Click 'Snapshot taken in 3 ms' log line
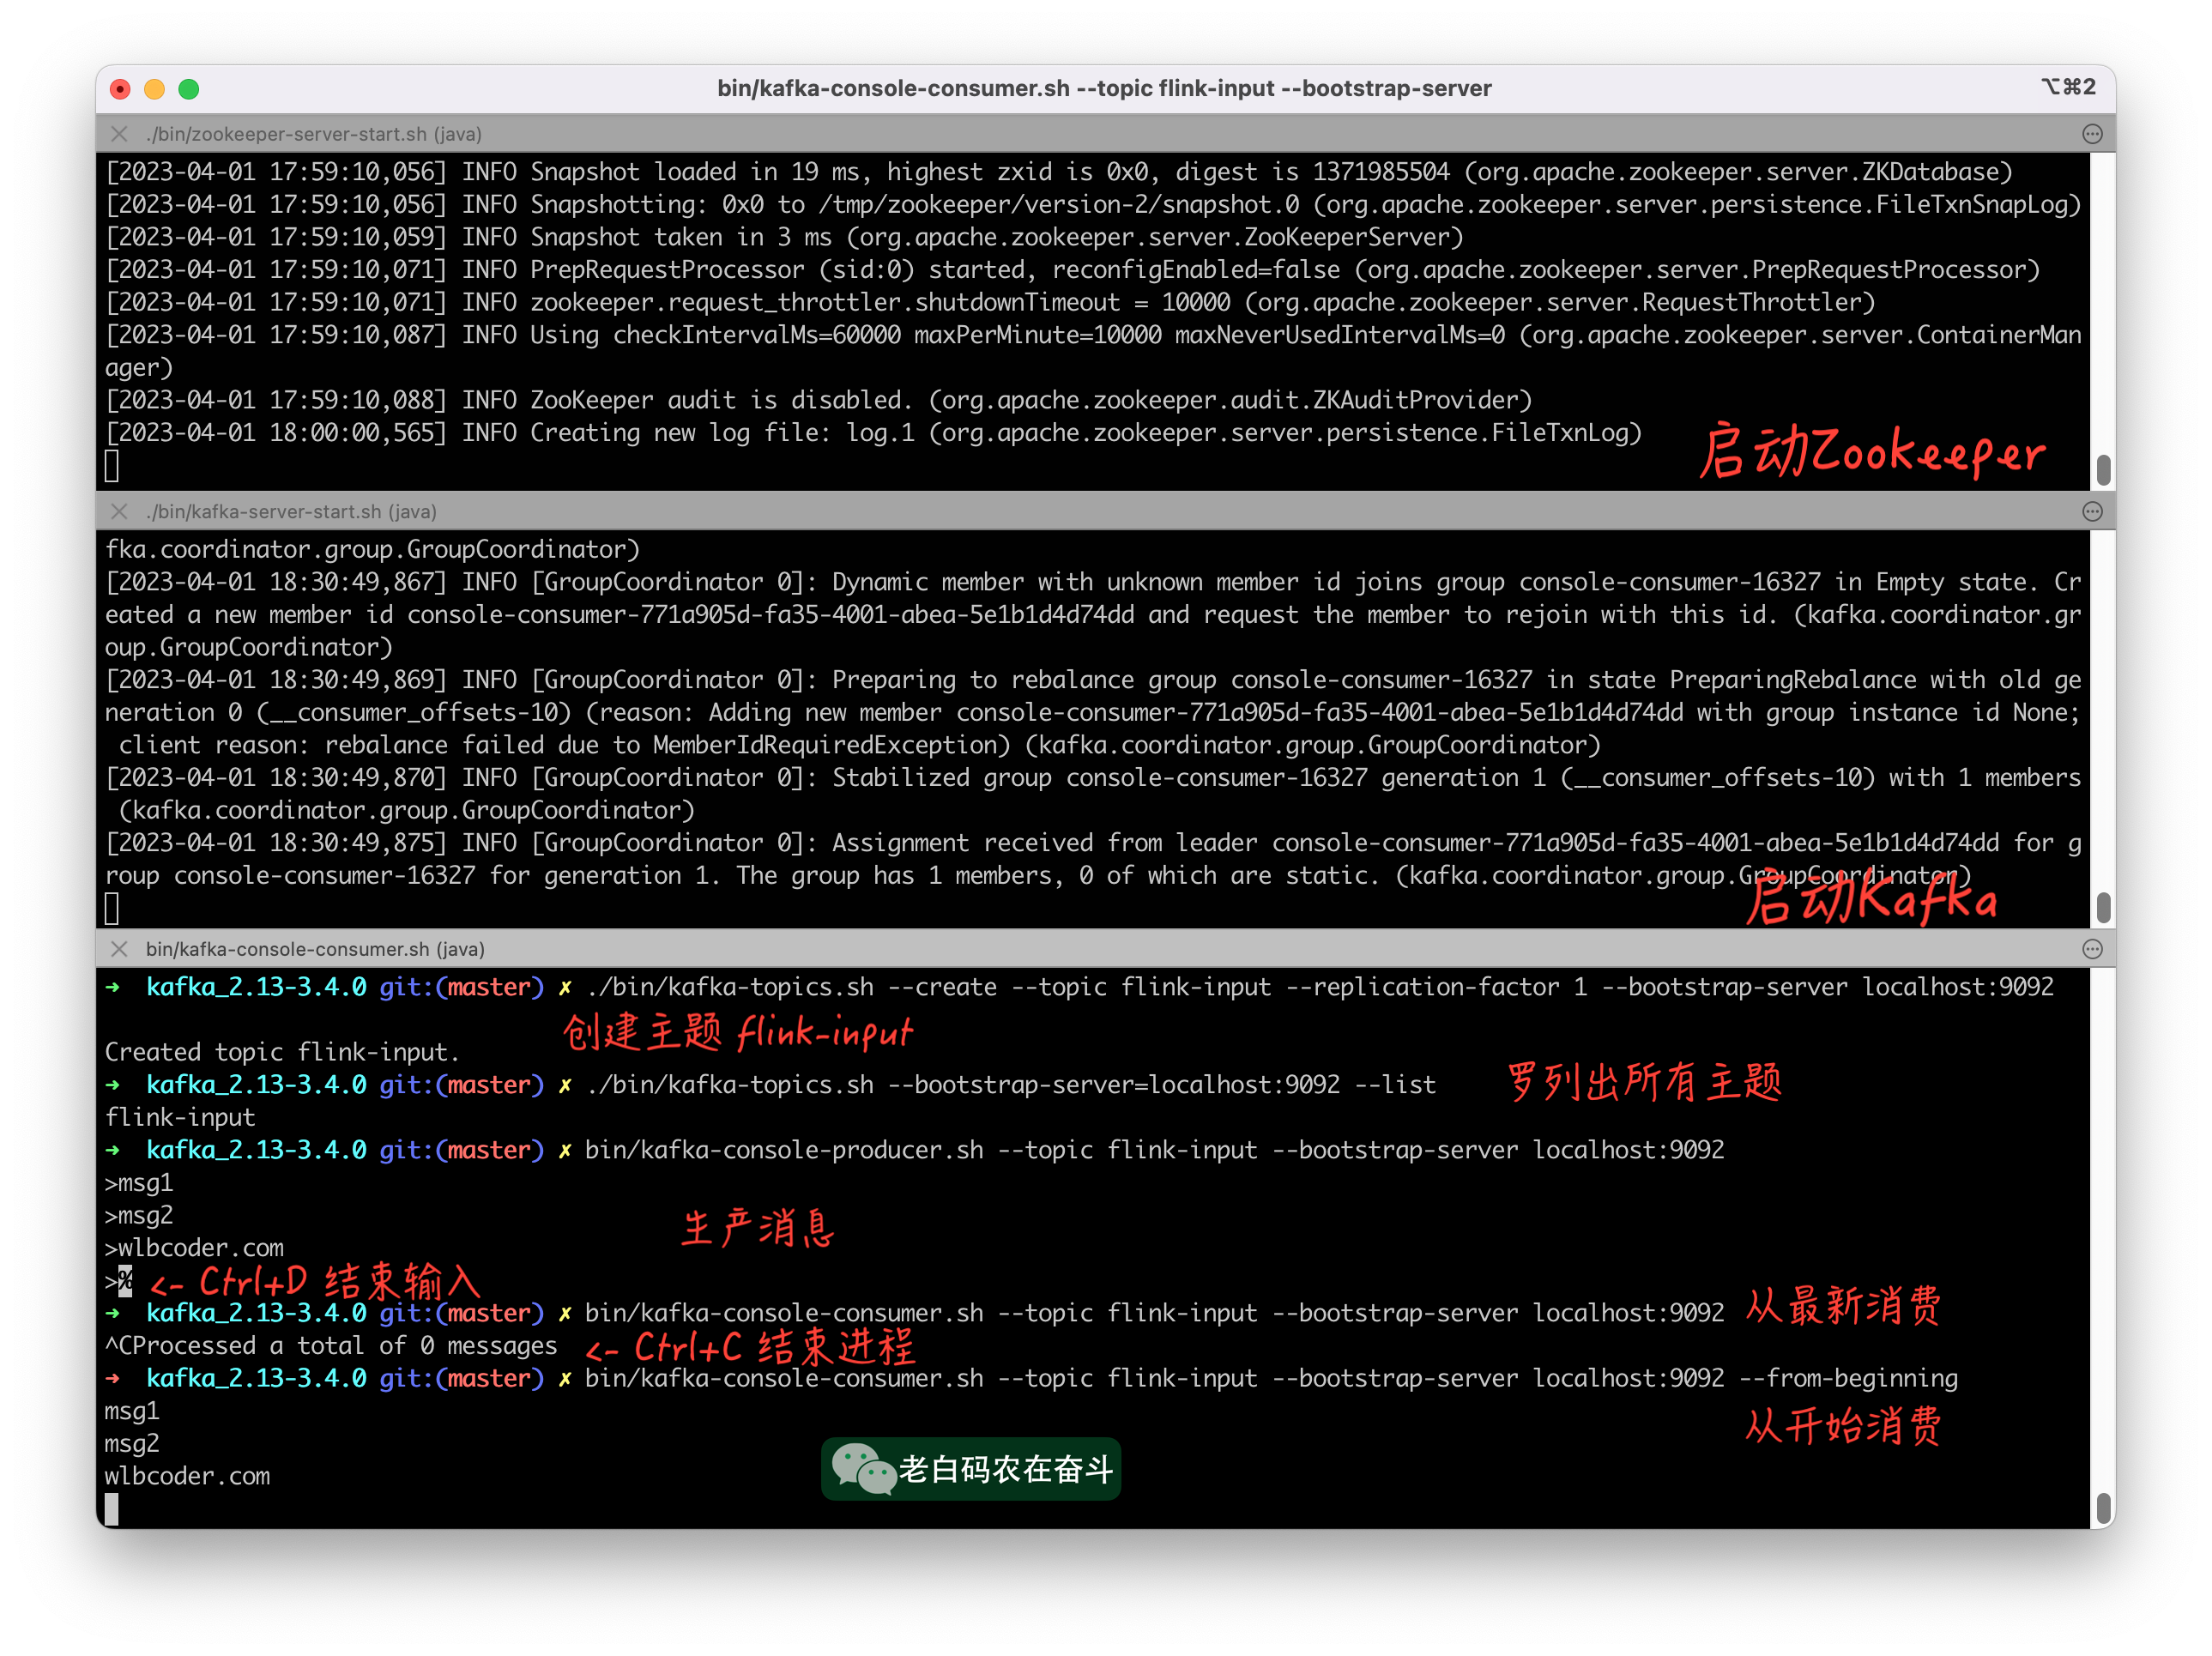 [784, 237]
